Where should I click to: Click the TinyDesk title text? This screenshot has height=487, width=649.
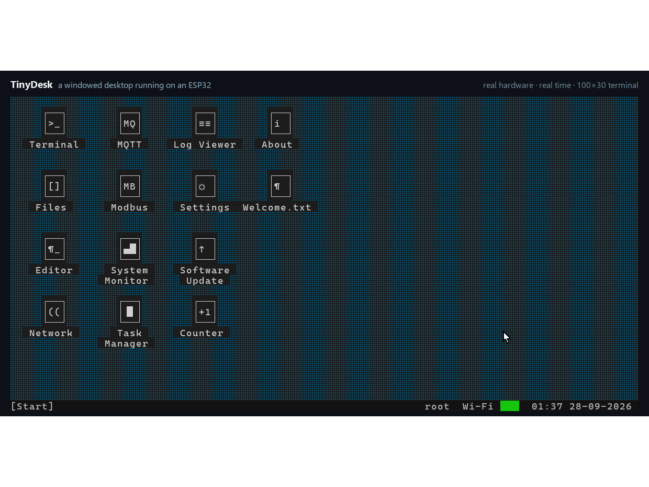point(31,85)
